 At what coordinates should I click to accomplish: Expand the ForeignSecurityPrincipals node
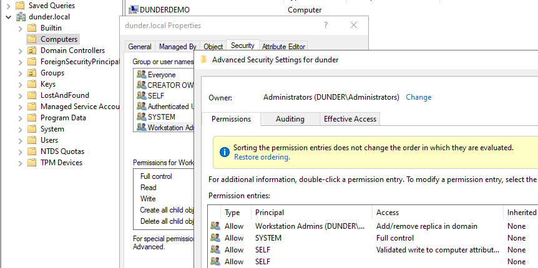(21, 62)
